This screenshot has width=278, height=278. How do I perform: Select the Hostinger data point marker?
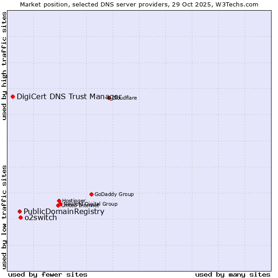coord(59,201)
